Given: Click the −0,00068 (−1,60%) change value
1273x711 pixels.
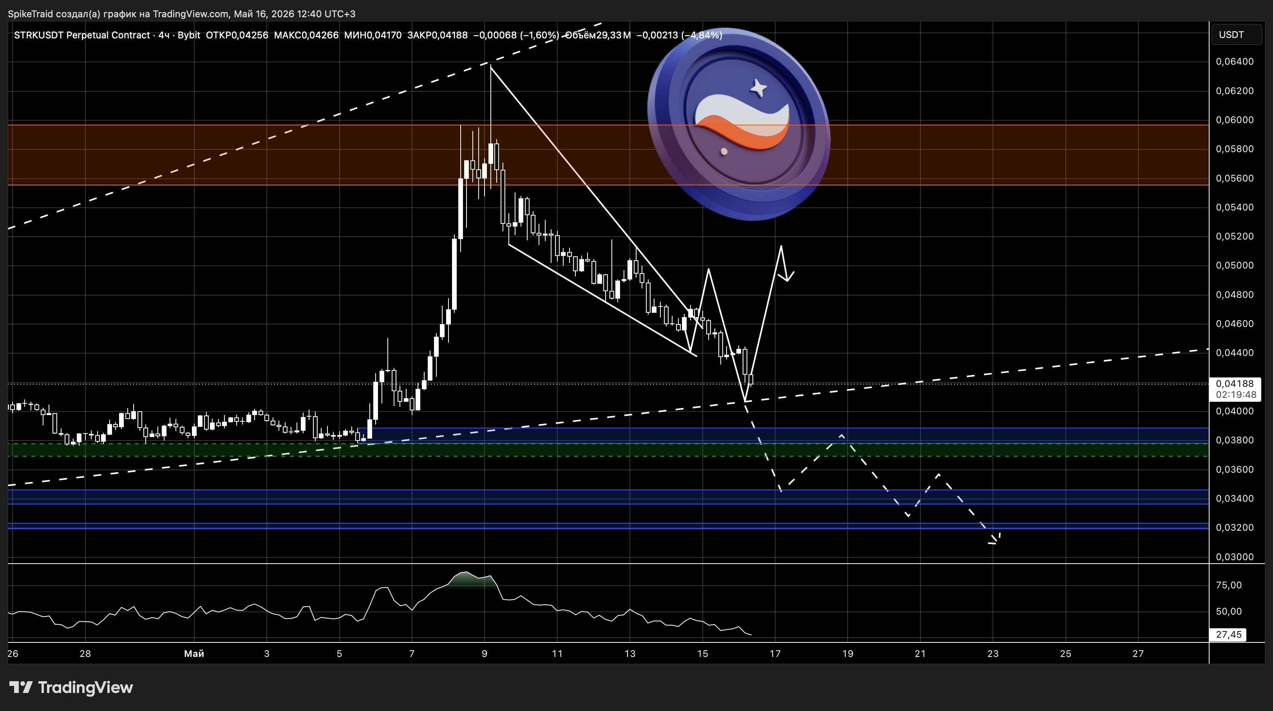Looking at the screenshot, I should pos(516,35).
